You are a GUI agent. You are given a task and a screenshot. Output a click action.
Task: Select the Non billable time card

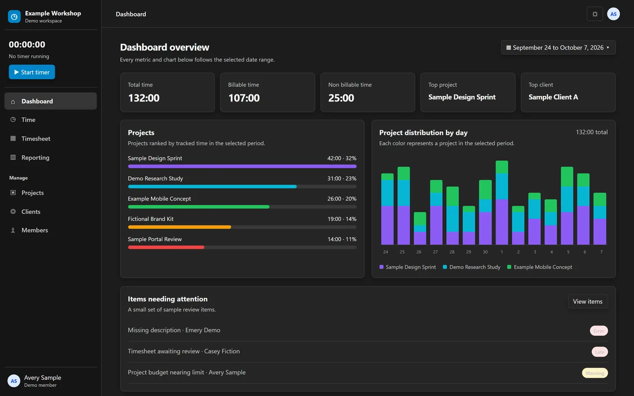(368, 93)
